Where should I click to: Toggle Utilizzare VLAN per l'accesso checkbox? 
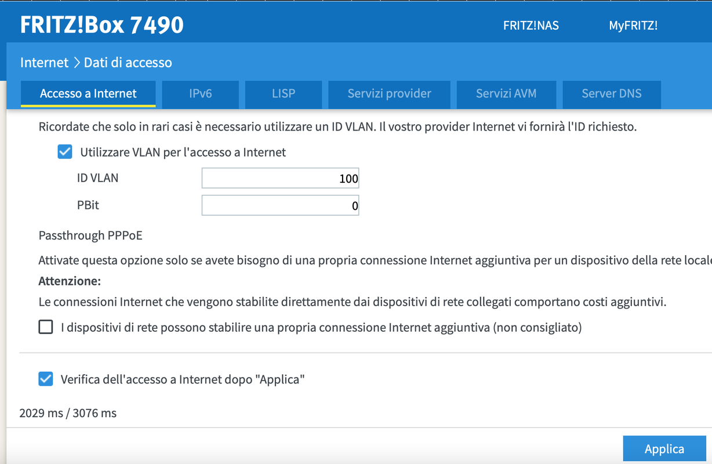tap(65, 153)
